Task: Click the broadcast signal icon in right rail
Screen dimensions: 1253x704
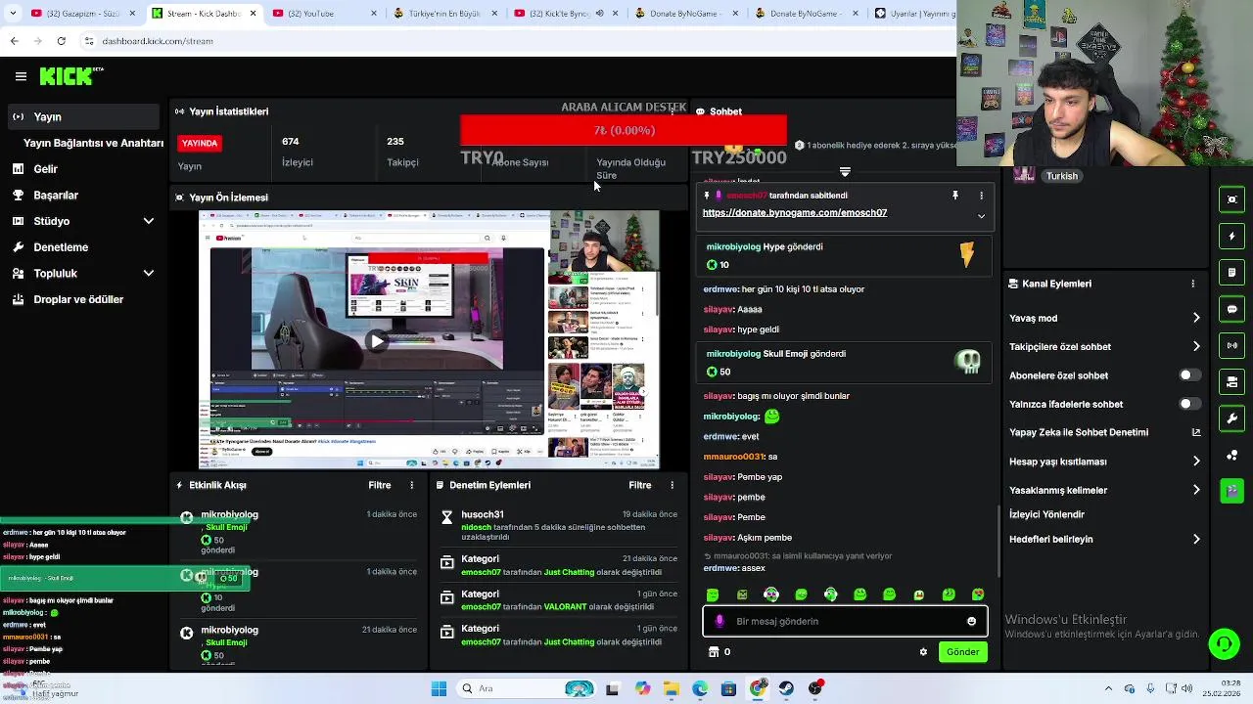Action: (x=1231, y=345)
